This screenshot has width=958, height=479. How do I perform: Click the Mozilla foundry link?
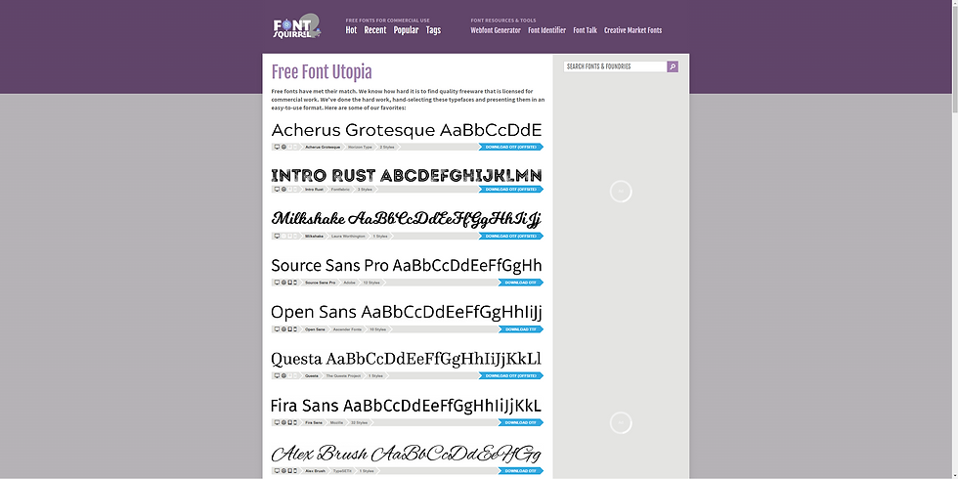336,422
